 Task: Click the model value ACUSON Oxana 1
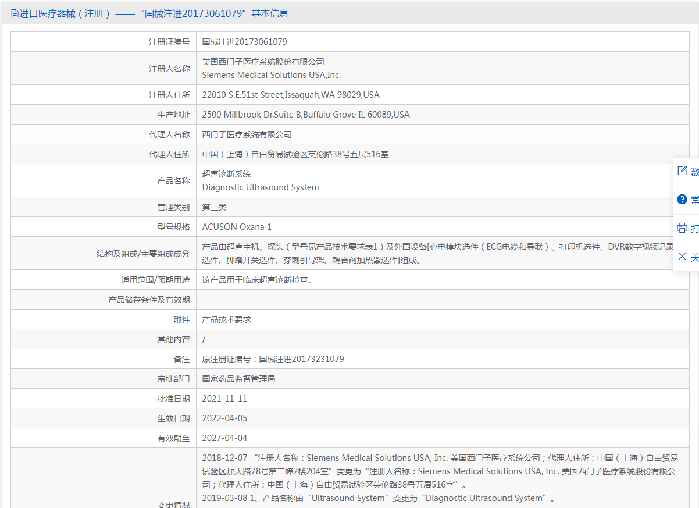(x=237, y=227)
